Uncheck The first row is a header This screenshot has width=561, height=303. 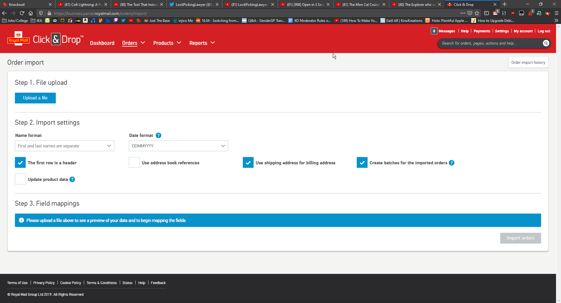point(20,163)
